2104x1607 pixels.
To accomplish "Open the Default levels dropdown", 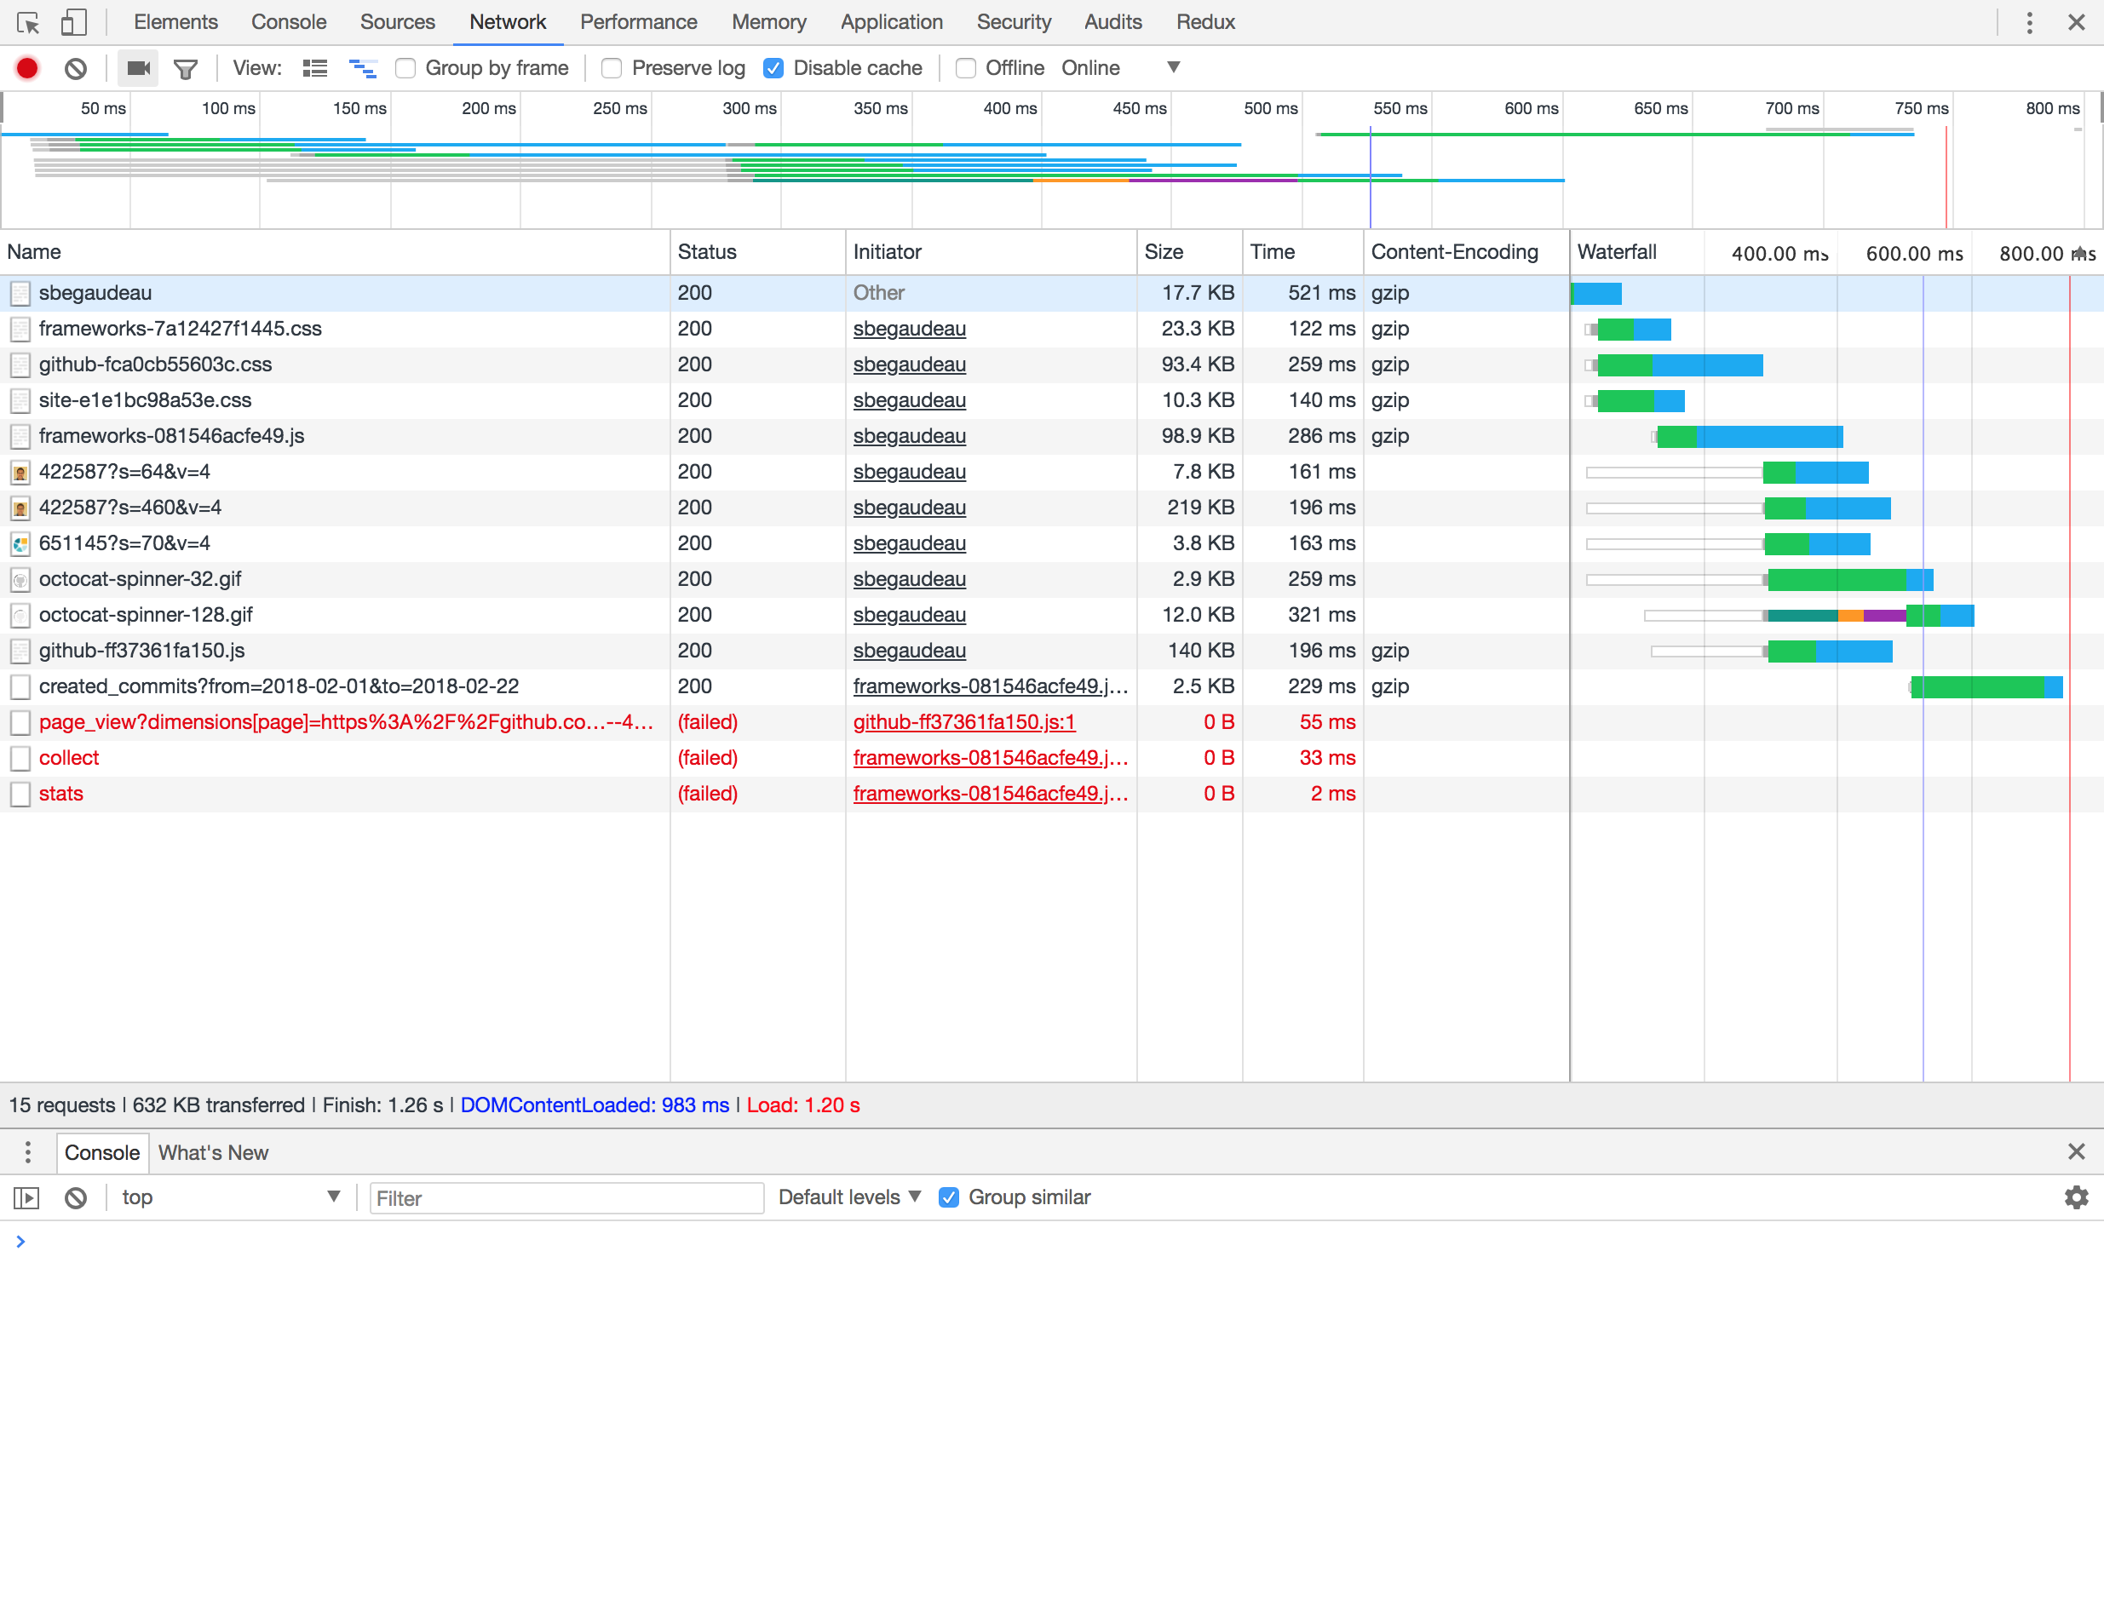I will click(x=849, y=1197).
